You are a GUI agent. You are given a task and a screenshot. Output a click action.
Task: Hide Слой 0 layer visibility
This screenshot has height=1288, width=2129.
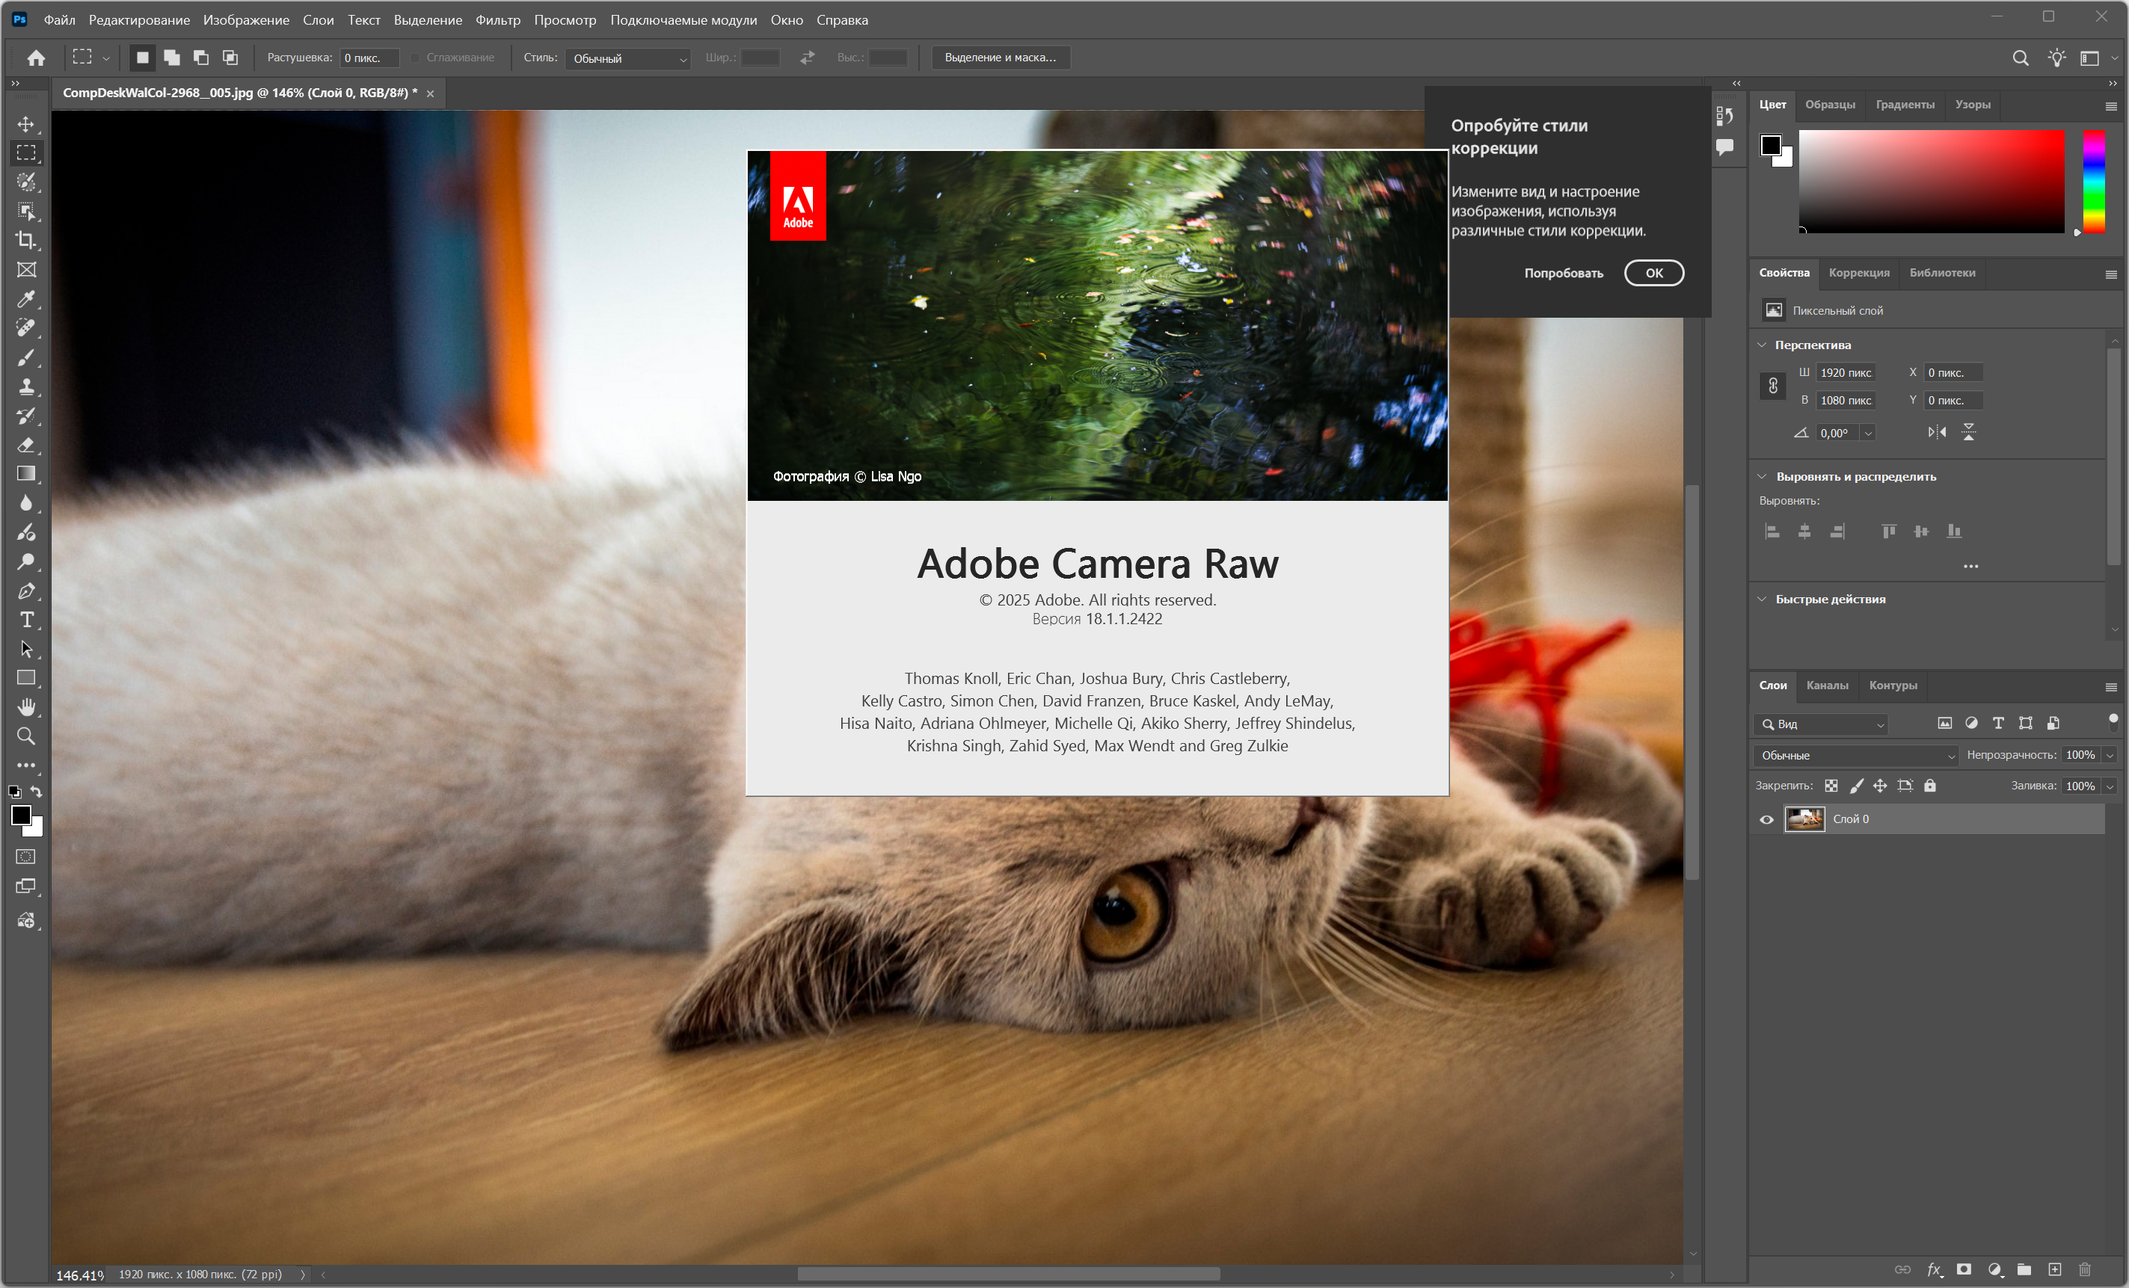[1766, 820]
